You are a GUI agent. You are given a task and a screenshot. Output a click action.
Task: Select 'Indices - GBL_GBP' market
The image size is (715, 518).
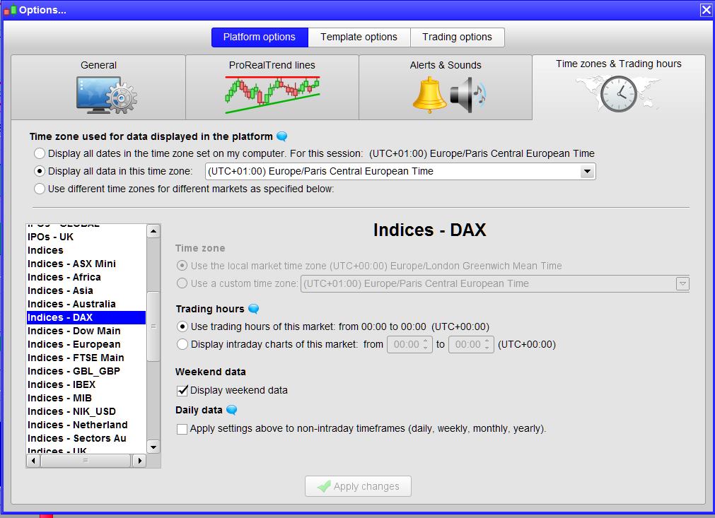pos(86,371)
